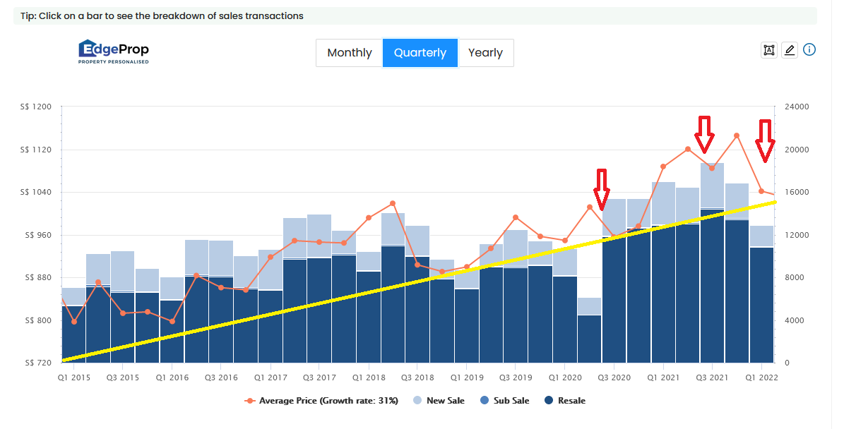844x429 pixels.
Task: Click the Resale bar above Q1 2019
Action: tap(467, 326)
